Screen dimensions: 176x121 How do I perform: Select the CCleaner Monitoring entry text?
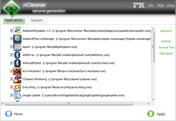pyautogui.click(x=60, y=79)
